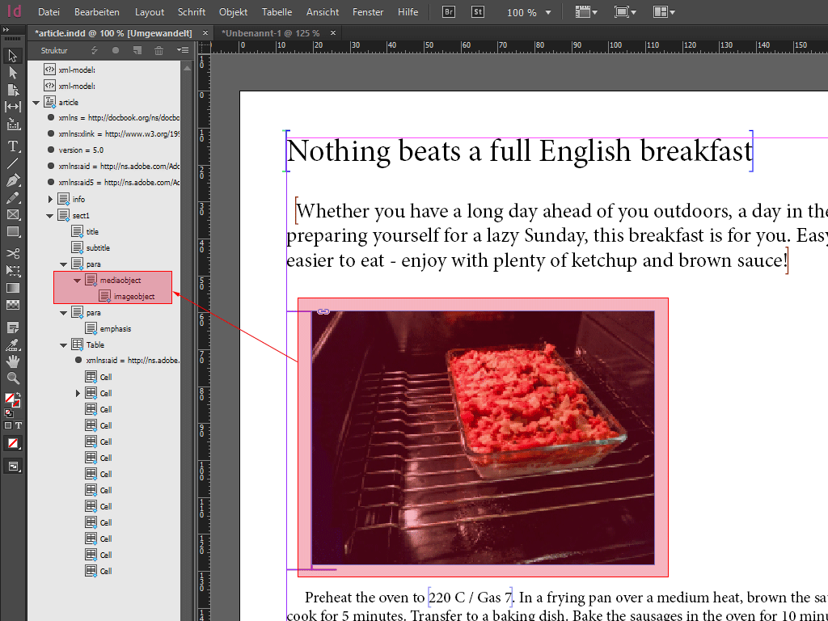Open the zoom level dropdown
The width and height of the screenshot is (828, 621).
547,12
